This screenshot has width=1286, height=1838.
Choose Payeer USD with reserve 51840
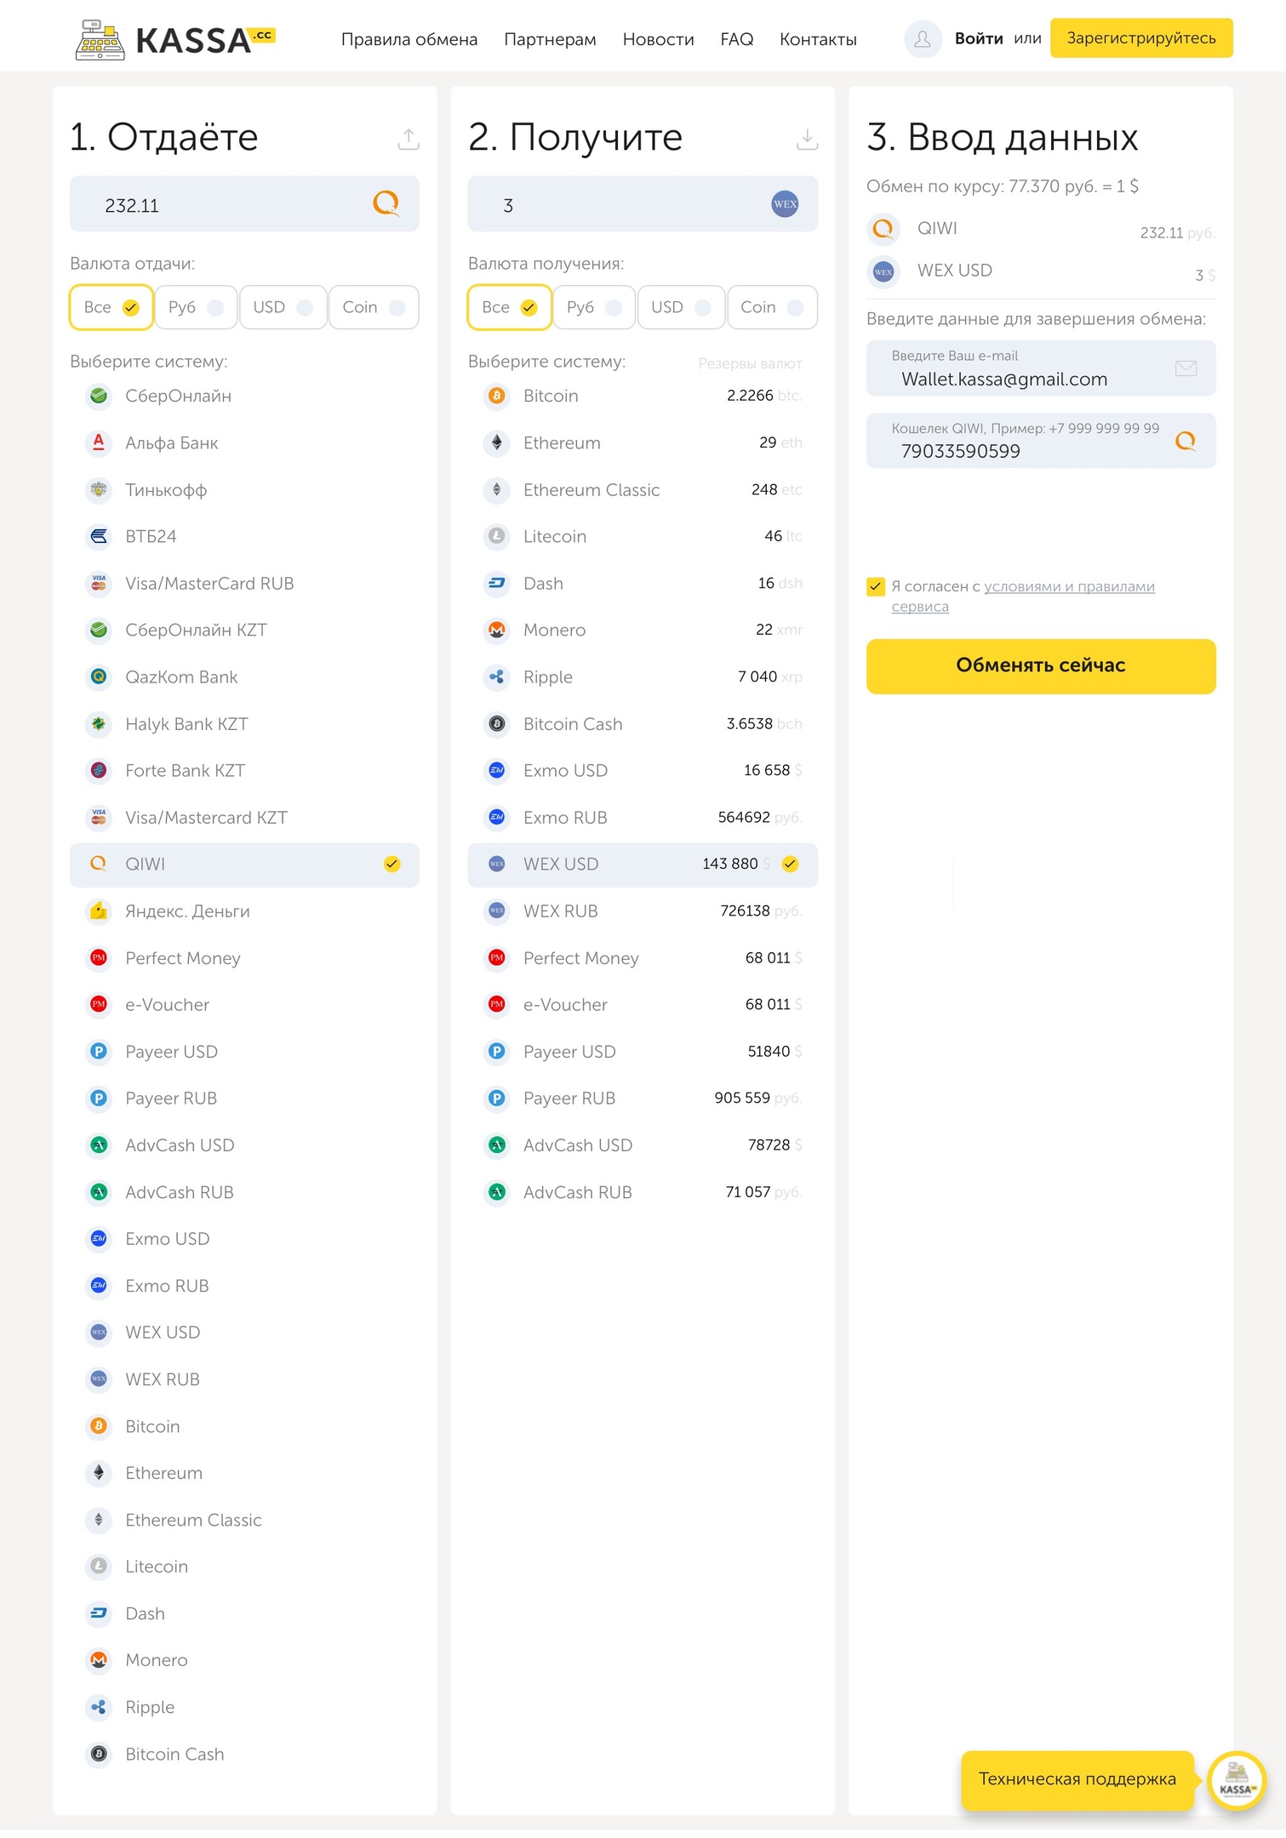coord(643,1052)
